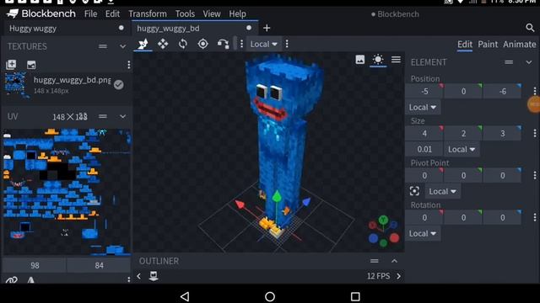Open the Edit menu

tap(112, 13)
